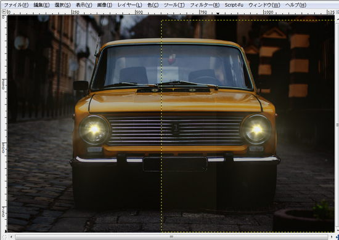Viewport: 339px width, 240px height.
Task: Click the horizontal scrollbar thumb
Action: tap(171, 237)
